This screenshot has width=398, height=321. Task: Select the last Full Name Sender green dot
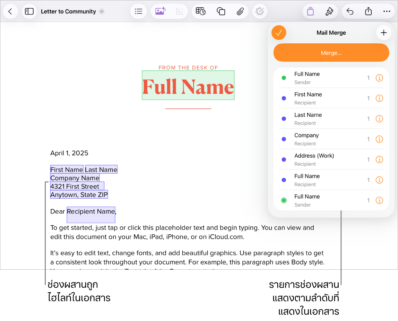tap(284, 200)
